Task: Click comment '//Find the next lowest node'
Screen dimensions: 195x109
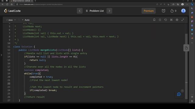Action: 48,80
